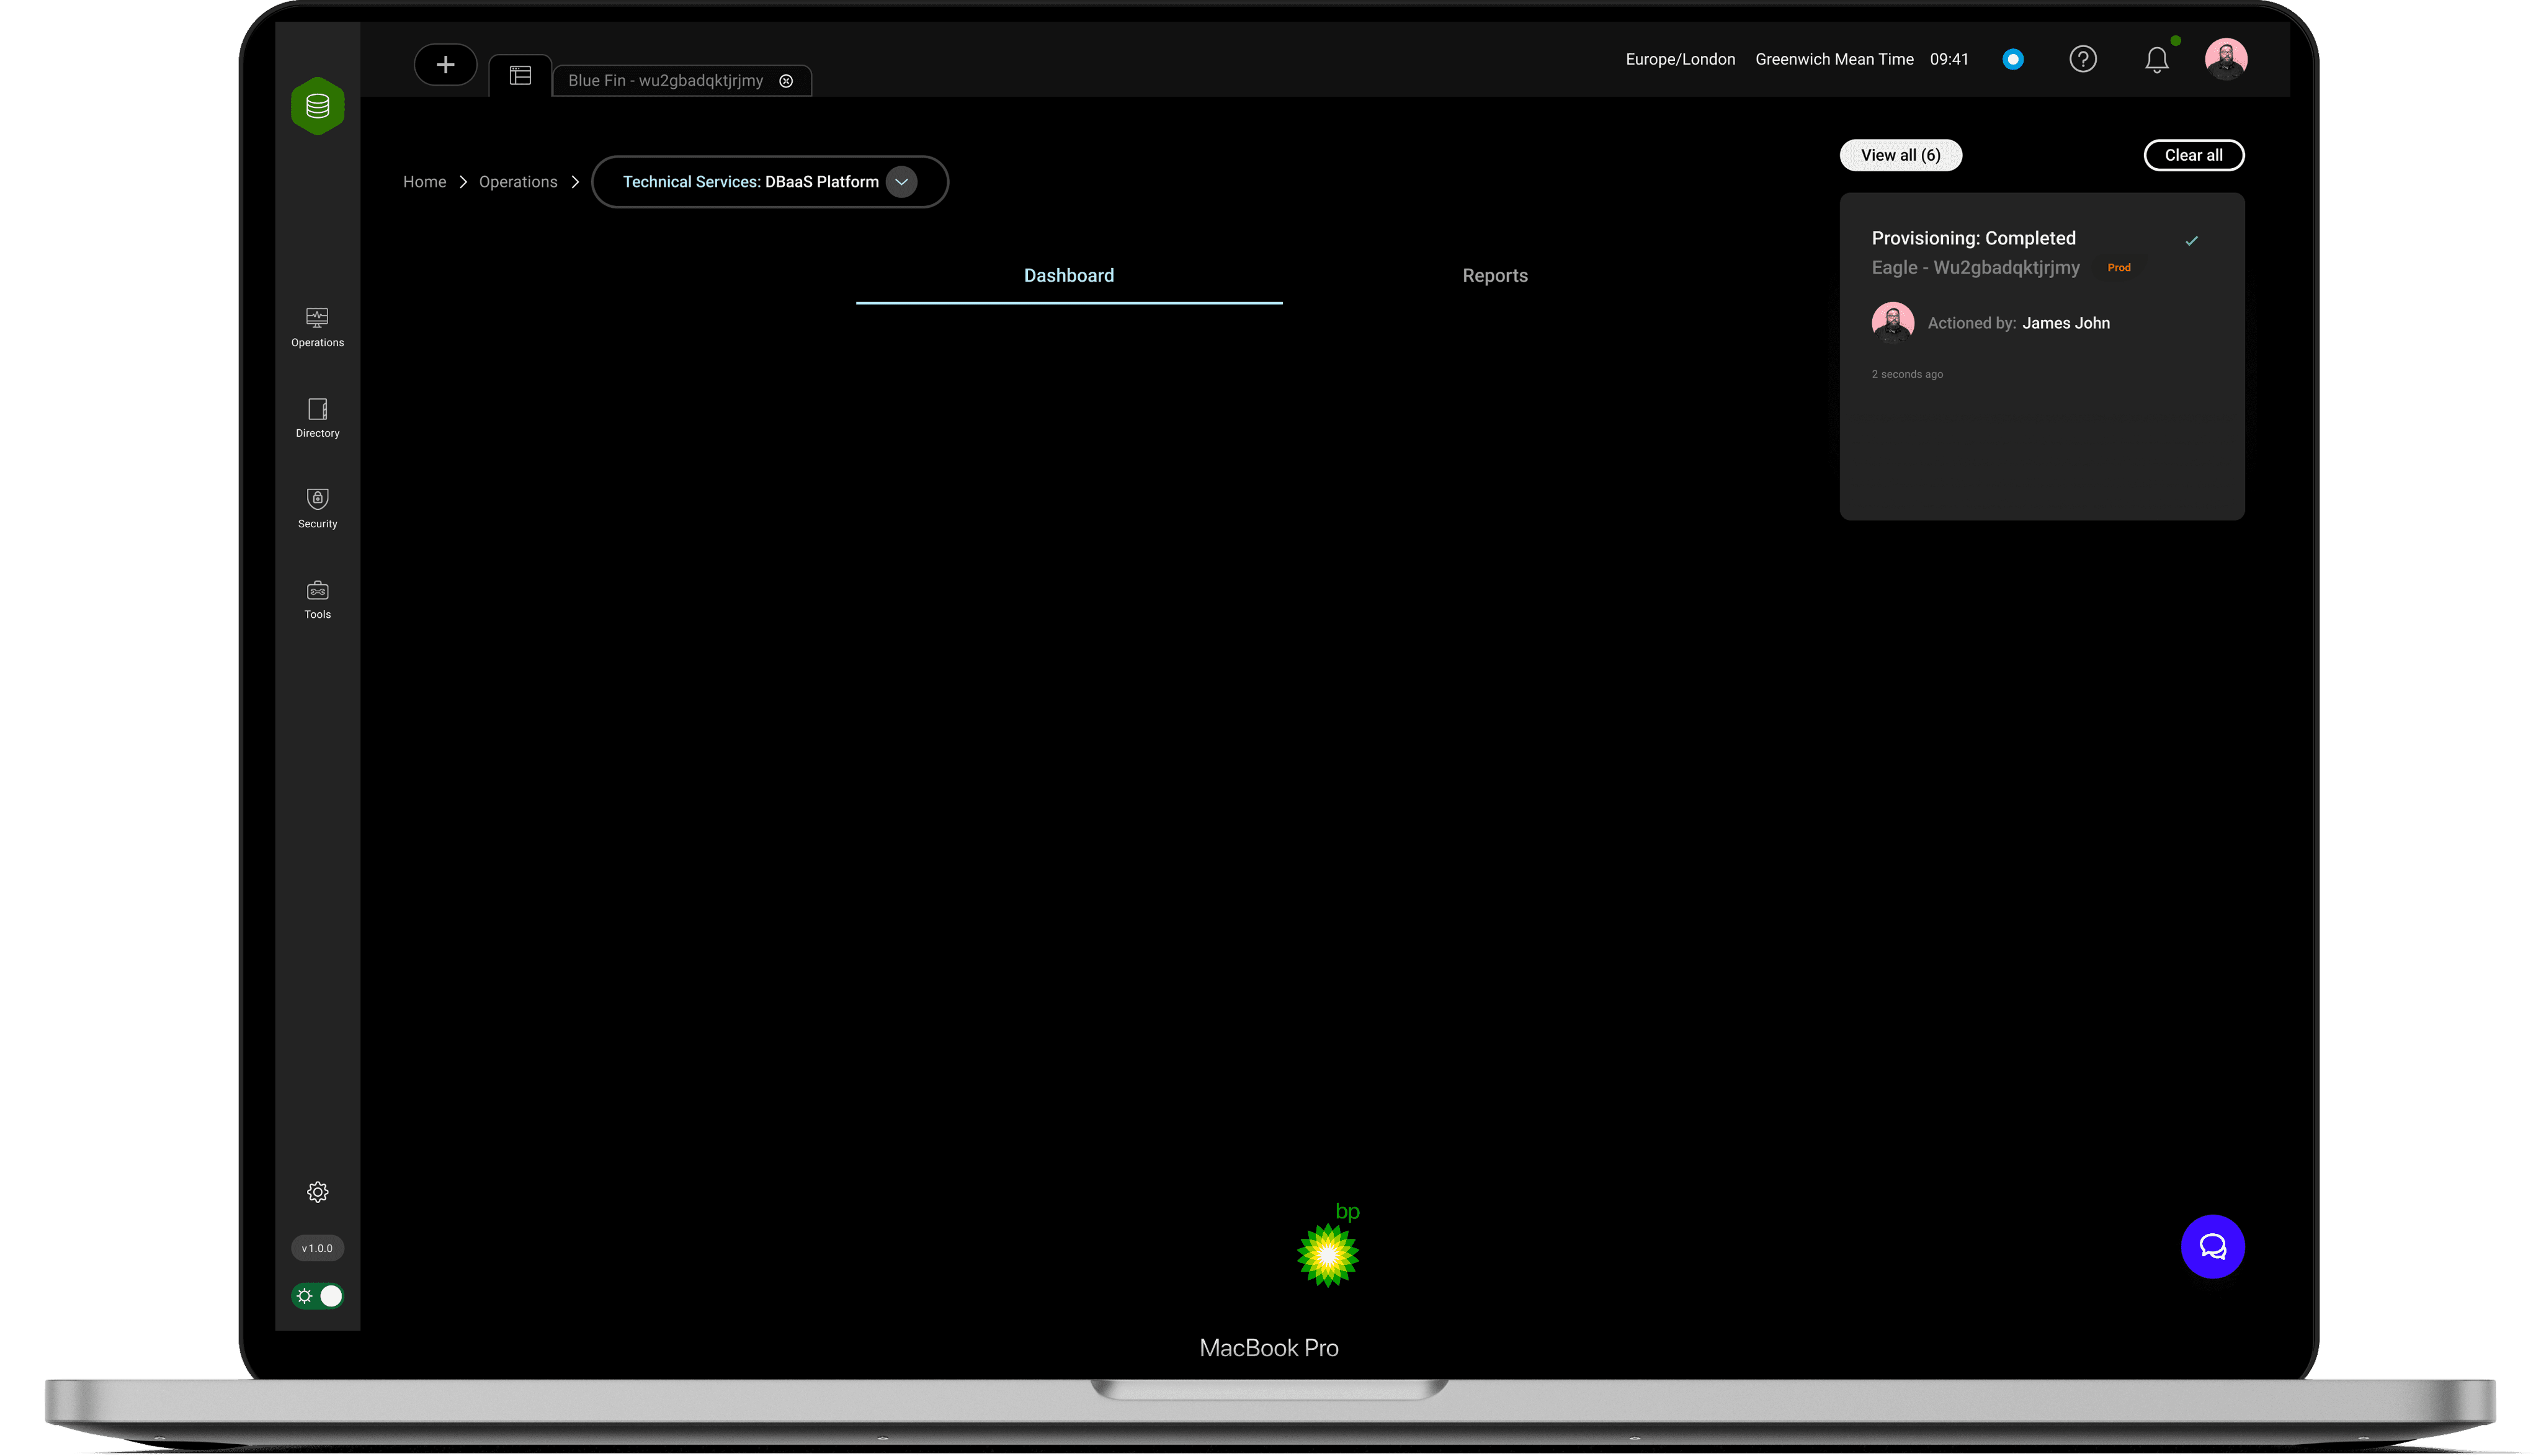The image size is (2541, 1456).
Task: Click the green database logo icon
Action: click(317, 106)
